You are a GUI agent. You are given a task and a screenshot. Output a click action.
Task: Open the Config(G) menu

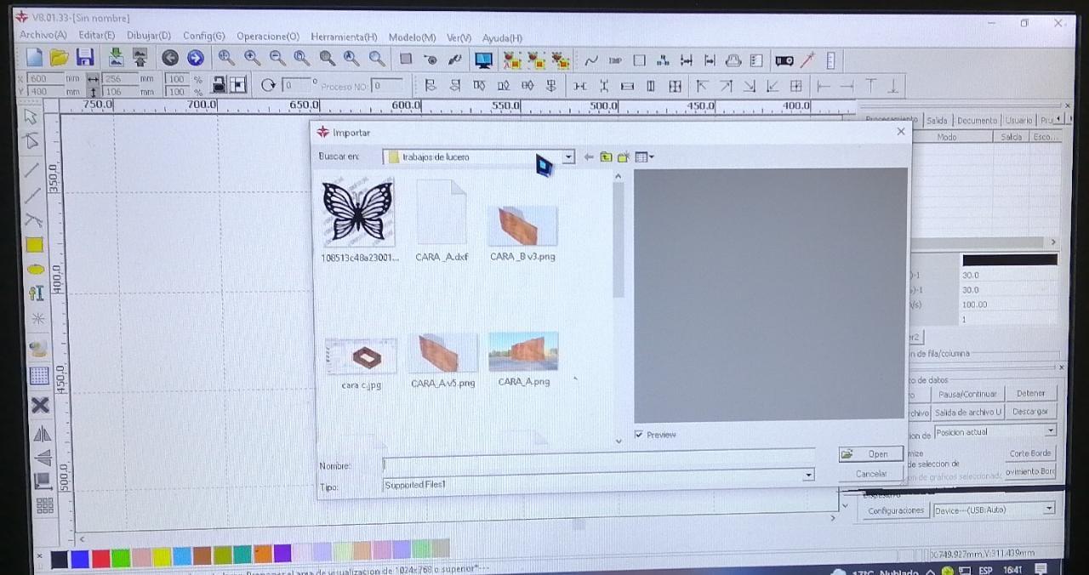coord(204,36)
